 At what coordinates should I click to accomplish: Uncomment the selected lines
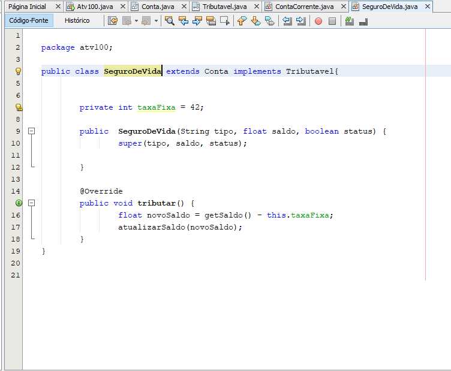coord(363,21)
